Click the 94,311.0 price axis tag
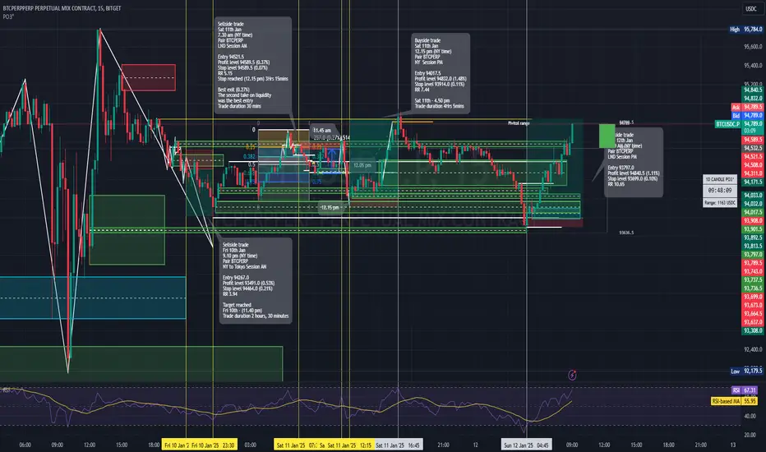The height and width of the screenshot is (452, 766). pyautogui.click(x=753, y=173)
